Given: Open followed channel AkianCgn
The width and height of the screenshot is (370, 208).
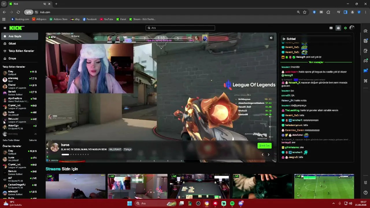Looking at the screenshot, I should 19,127.
